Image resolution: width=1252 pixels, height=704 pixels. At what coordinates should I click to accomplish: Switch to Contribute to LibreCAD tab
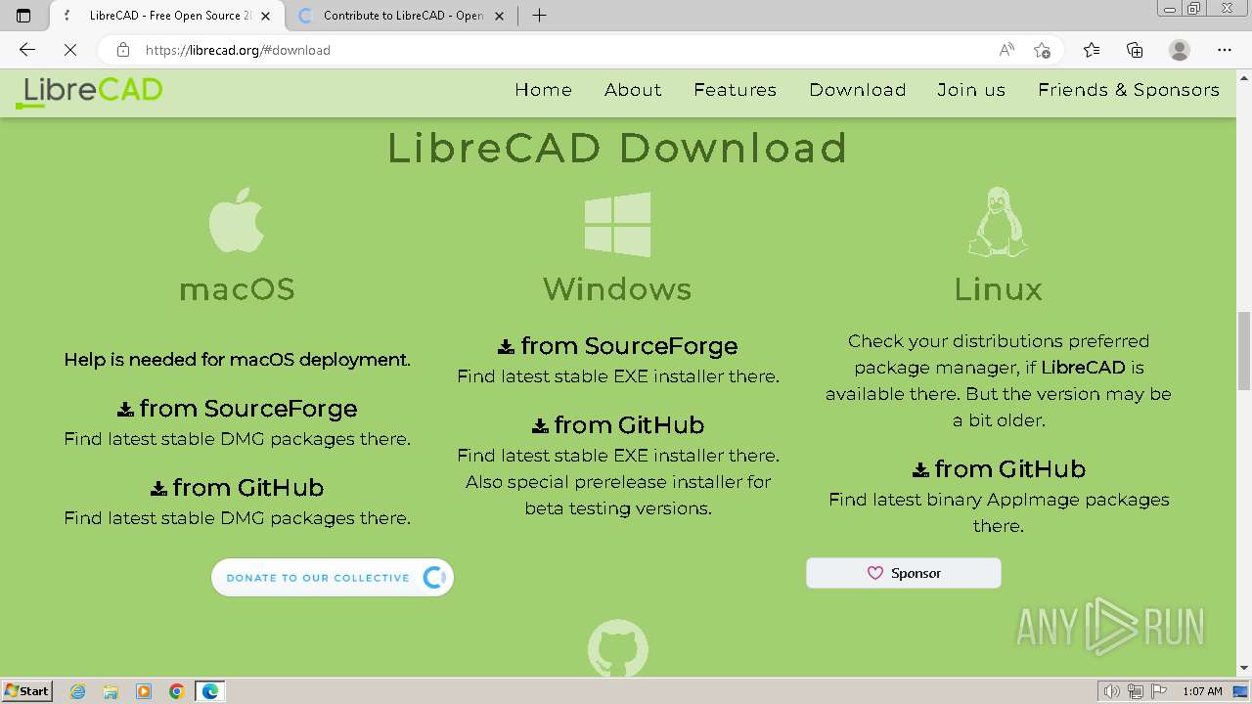pos(402,16)
